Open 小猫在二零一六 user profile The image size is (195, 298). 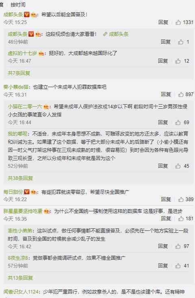click(25, 107)
